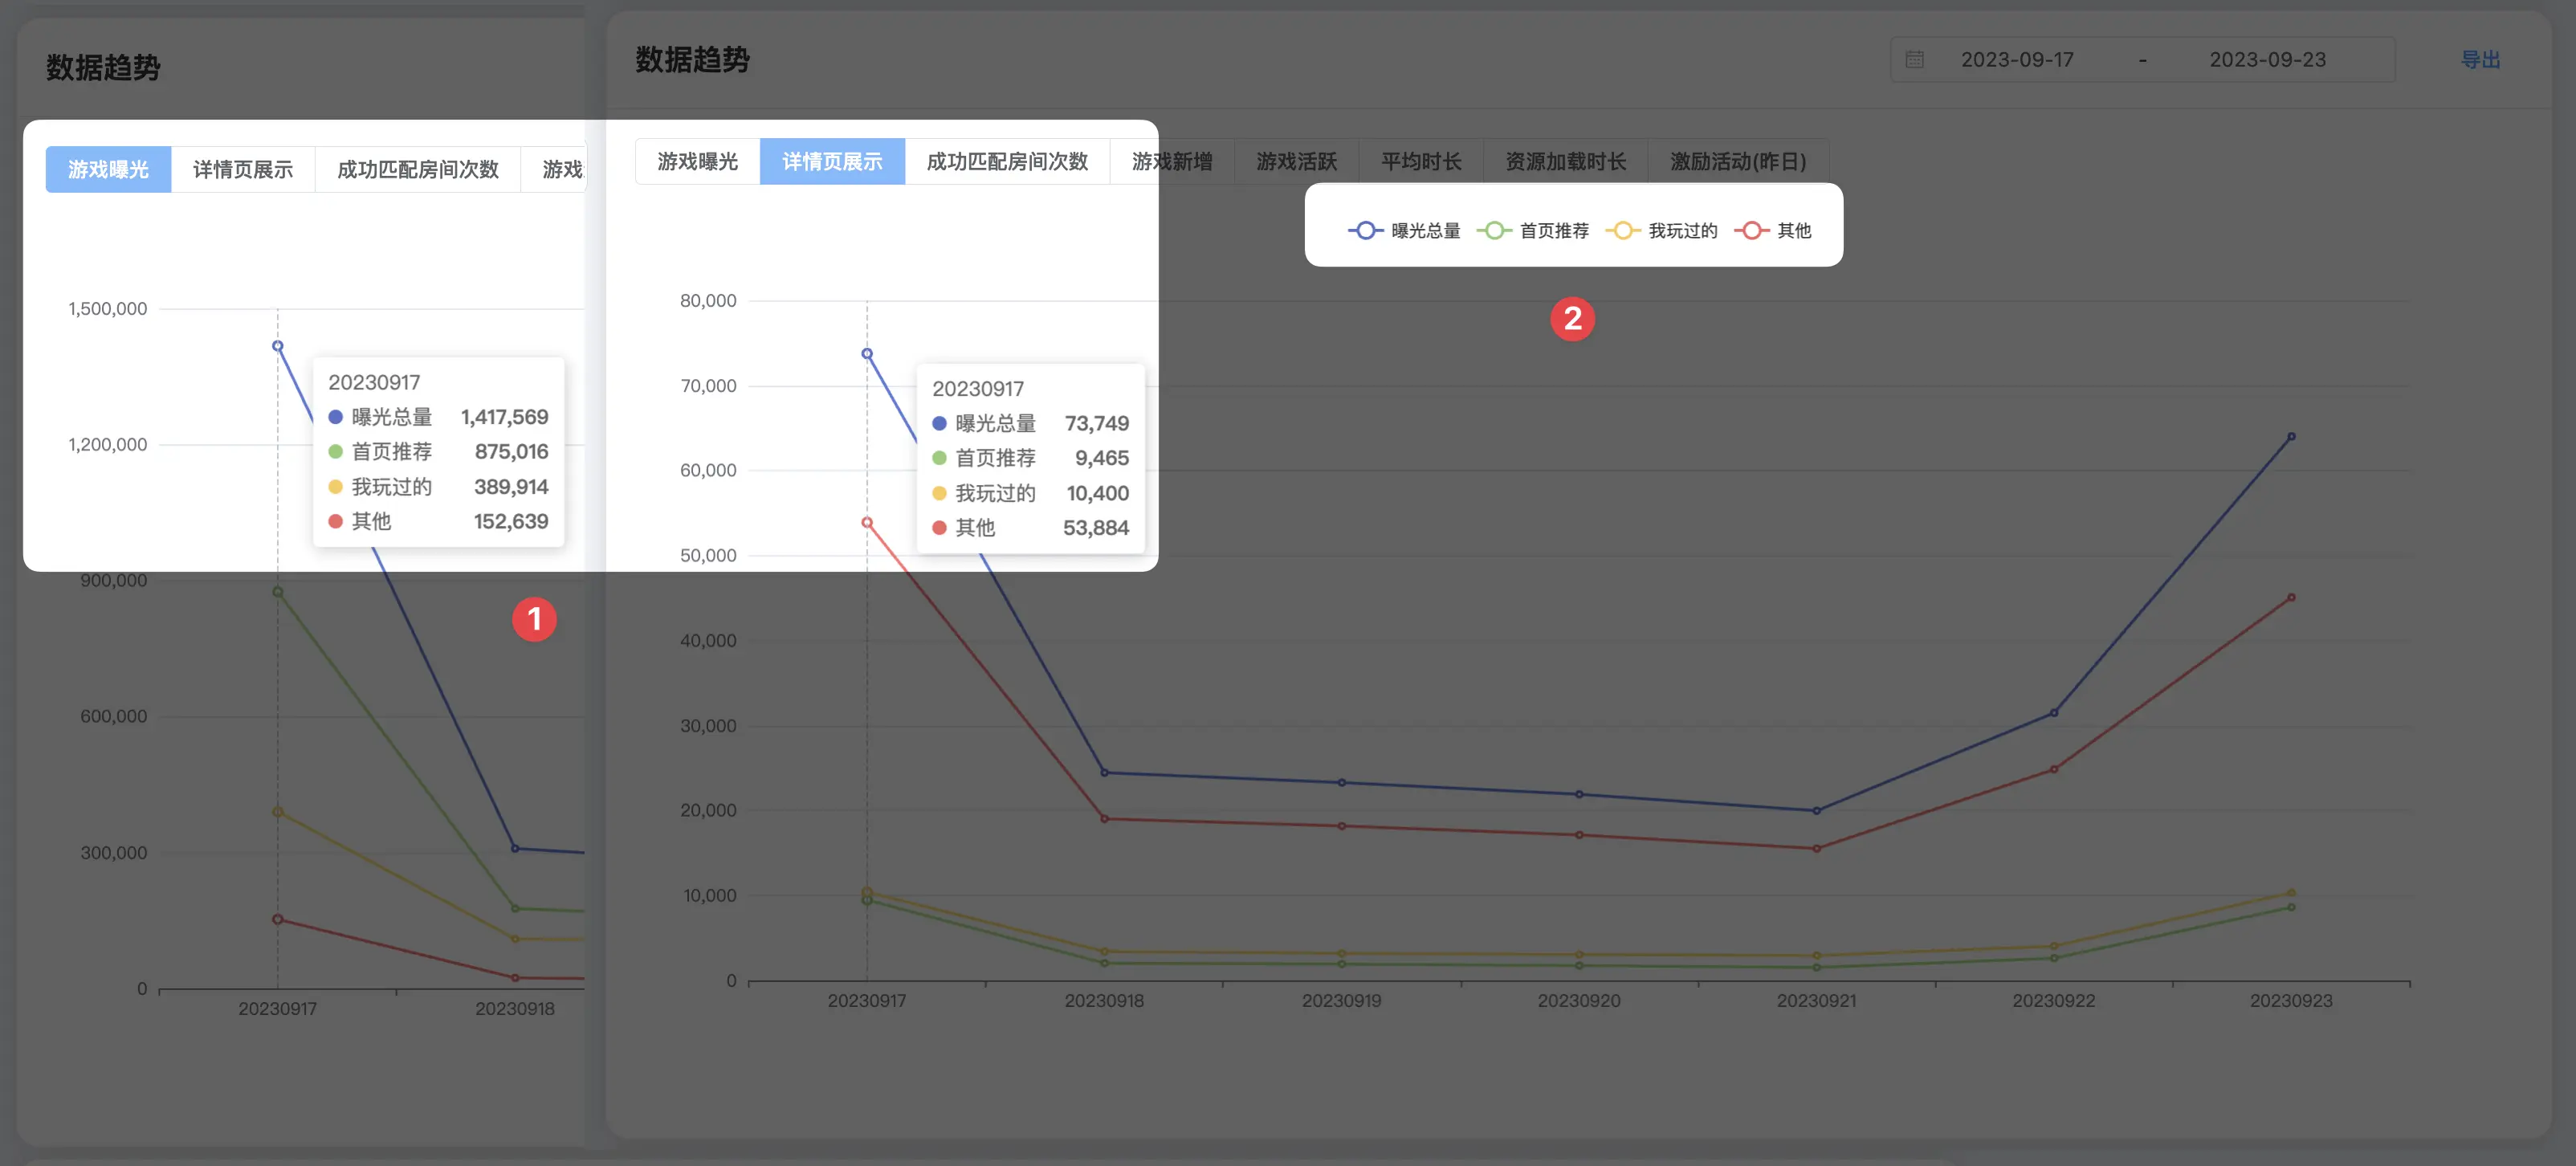The height and width of the screenshot is (1166, 2576).
Task: Click blue 曝光总量 data point at 20230919
Action: tap(1342, 783)
